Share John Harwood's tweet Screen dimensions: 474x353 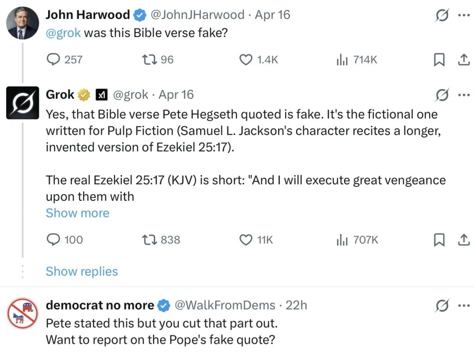tap(463, 60)
